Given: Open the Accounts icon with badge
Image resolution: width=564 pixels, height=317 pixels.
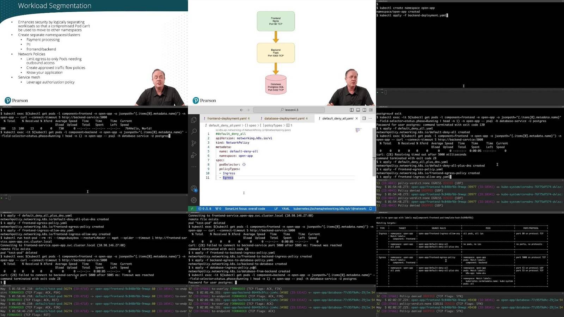Looking at the screenshot, I should coord(194,189).
